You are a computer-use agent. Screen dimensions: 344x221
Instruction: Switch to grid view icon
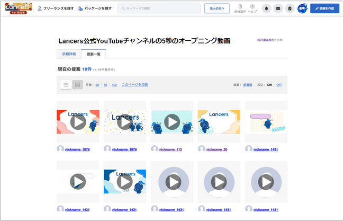(77, 85)
